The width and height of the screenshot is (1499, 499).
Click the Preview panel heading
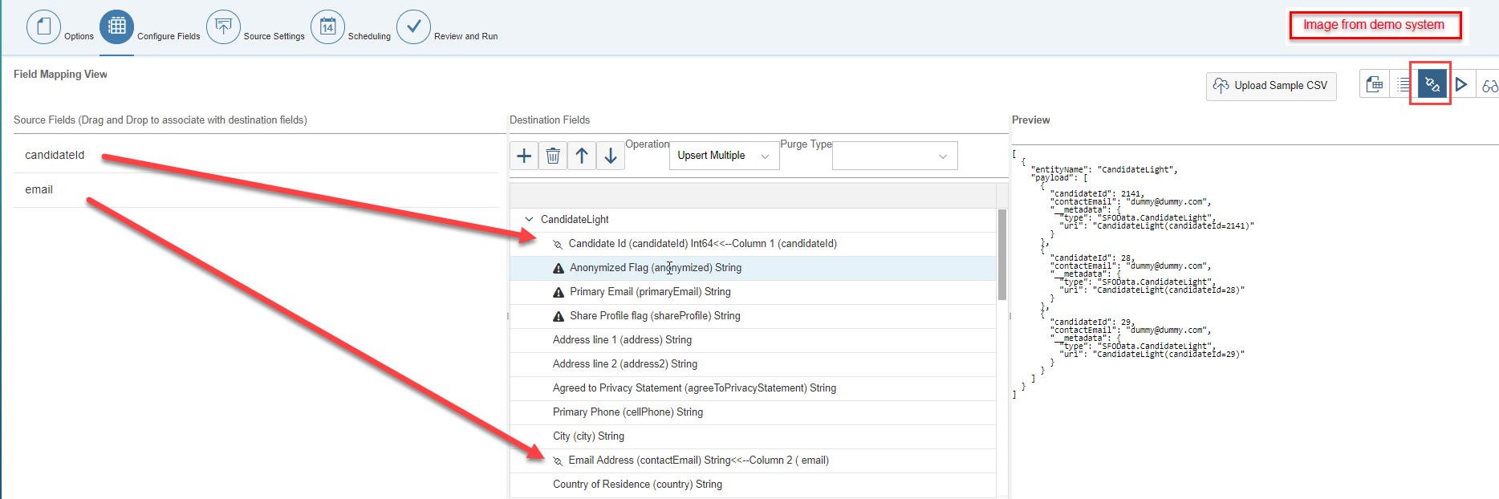coord(1031,120)
